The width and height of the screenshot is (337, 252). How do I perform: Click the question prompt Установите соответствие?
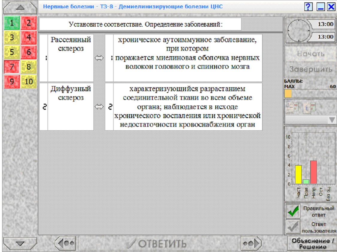pyautogui.click(x=140, y=24)
